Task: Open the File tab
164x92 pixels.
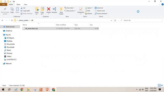Action: click(x=4, y=5)
